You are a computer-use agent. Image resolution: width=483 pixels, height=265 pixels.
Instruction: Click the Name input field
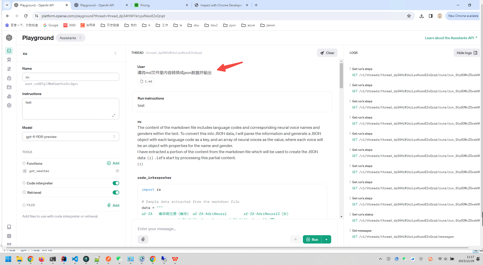click(x=71, y=77)
